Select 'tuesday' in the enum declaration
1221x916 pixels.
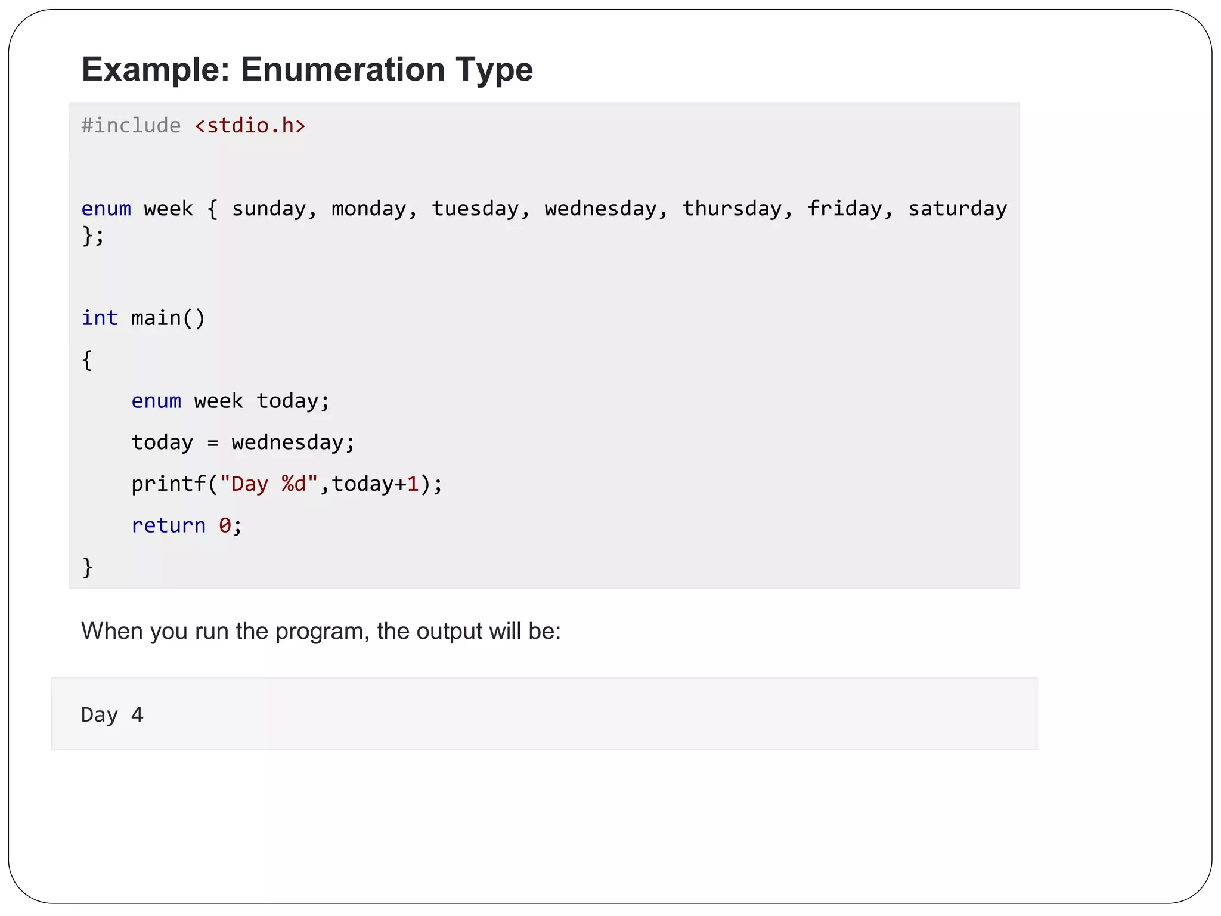(x=475, y=209)
